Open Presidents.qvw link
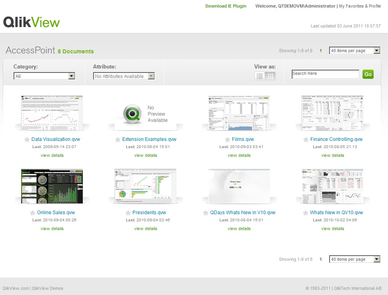388x295 pixels. click(x=149, y=213)
